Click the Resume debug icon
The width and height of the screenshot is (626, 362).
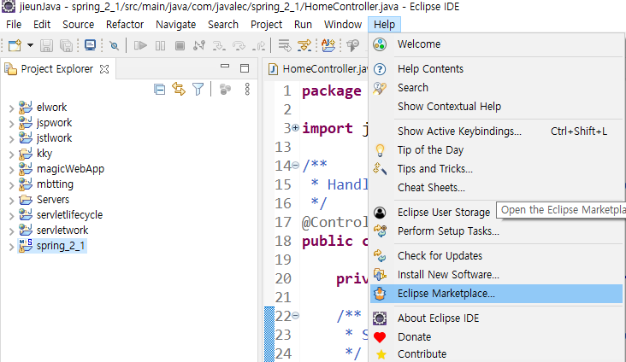pos(140,45)
